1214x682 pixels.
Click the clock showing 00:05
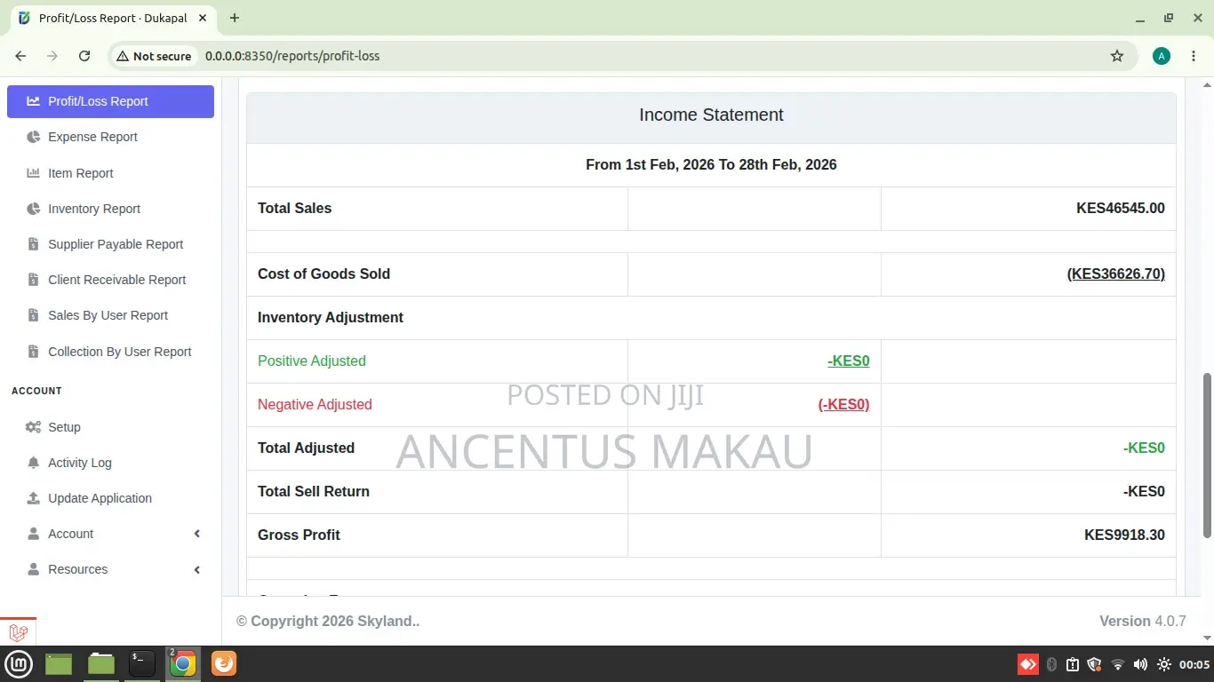pyautogui.click(x=1194, y=664)
